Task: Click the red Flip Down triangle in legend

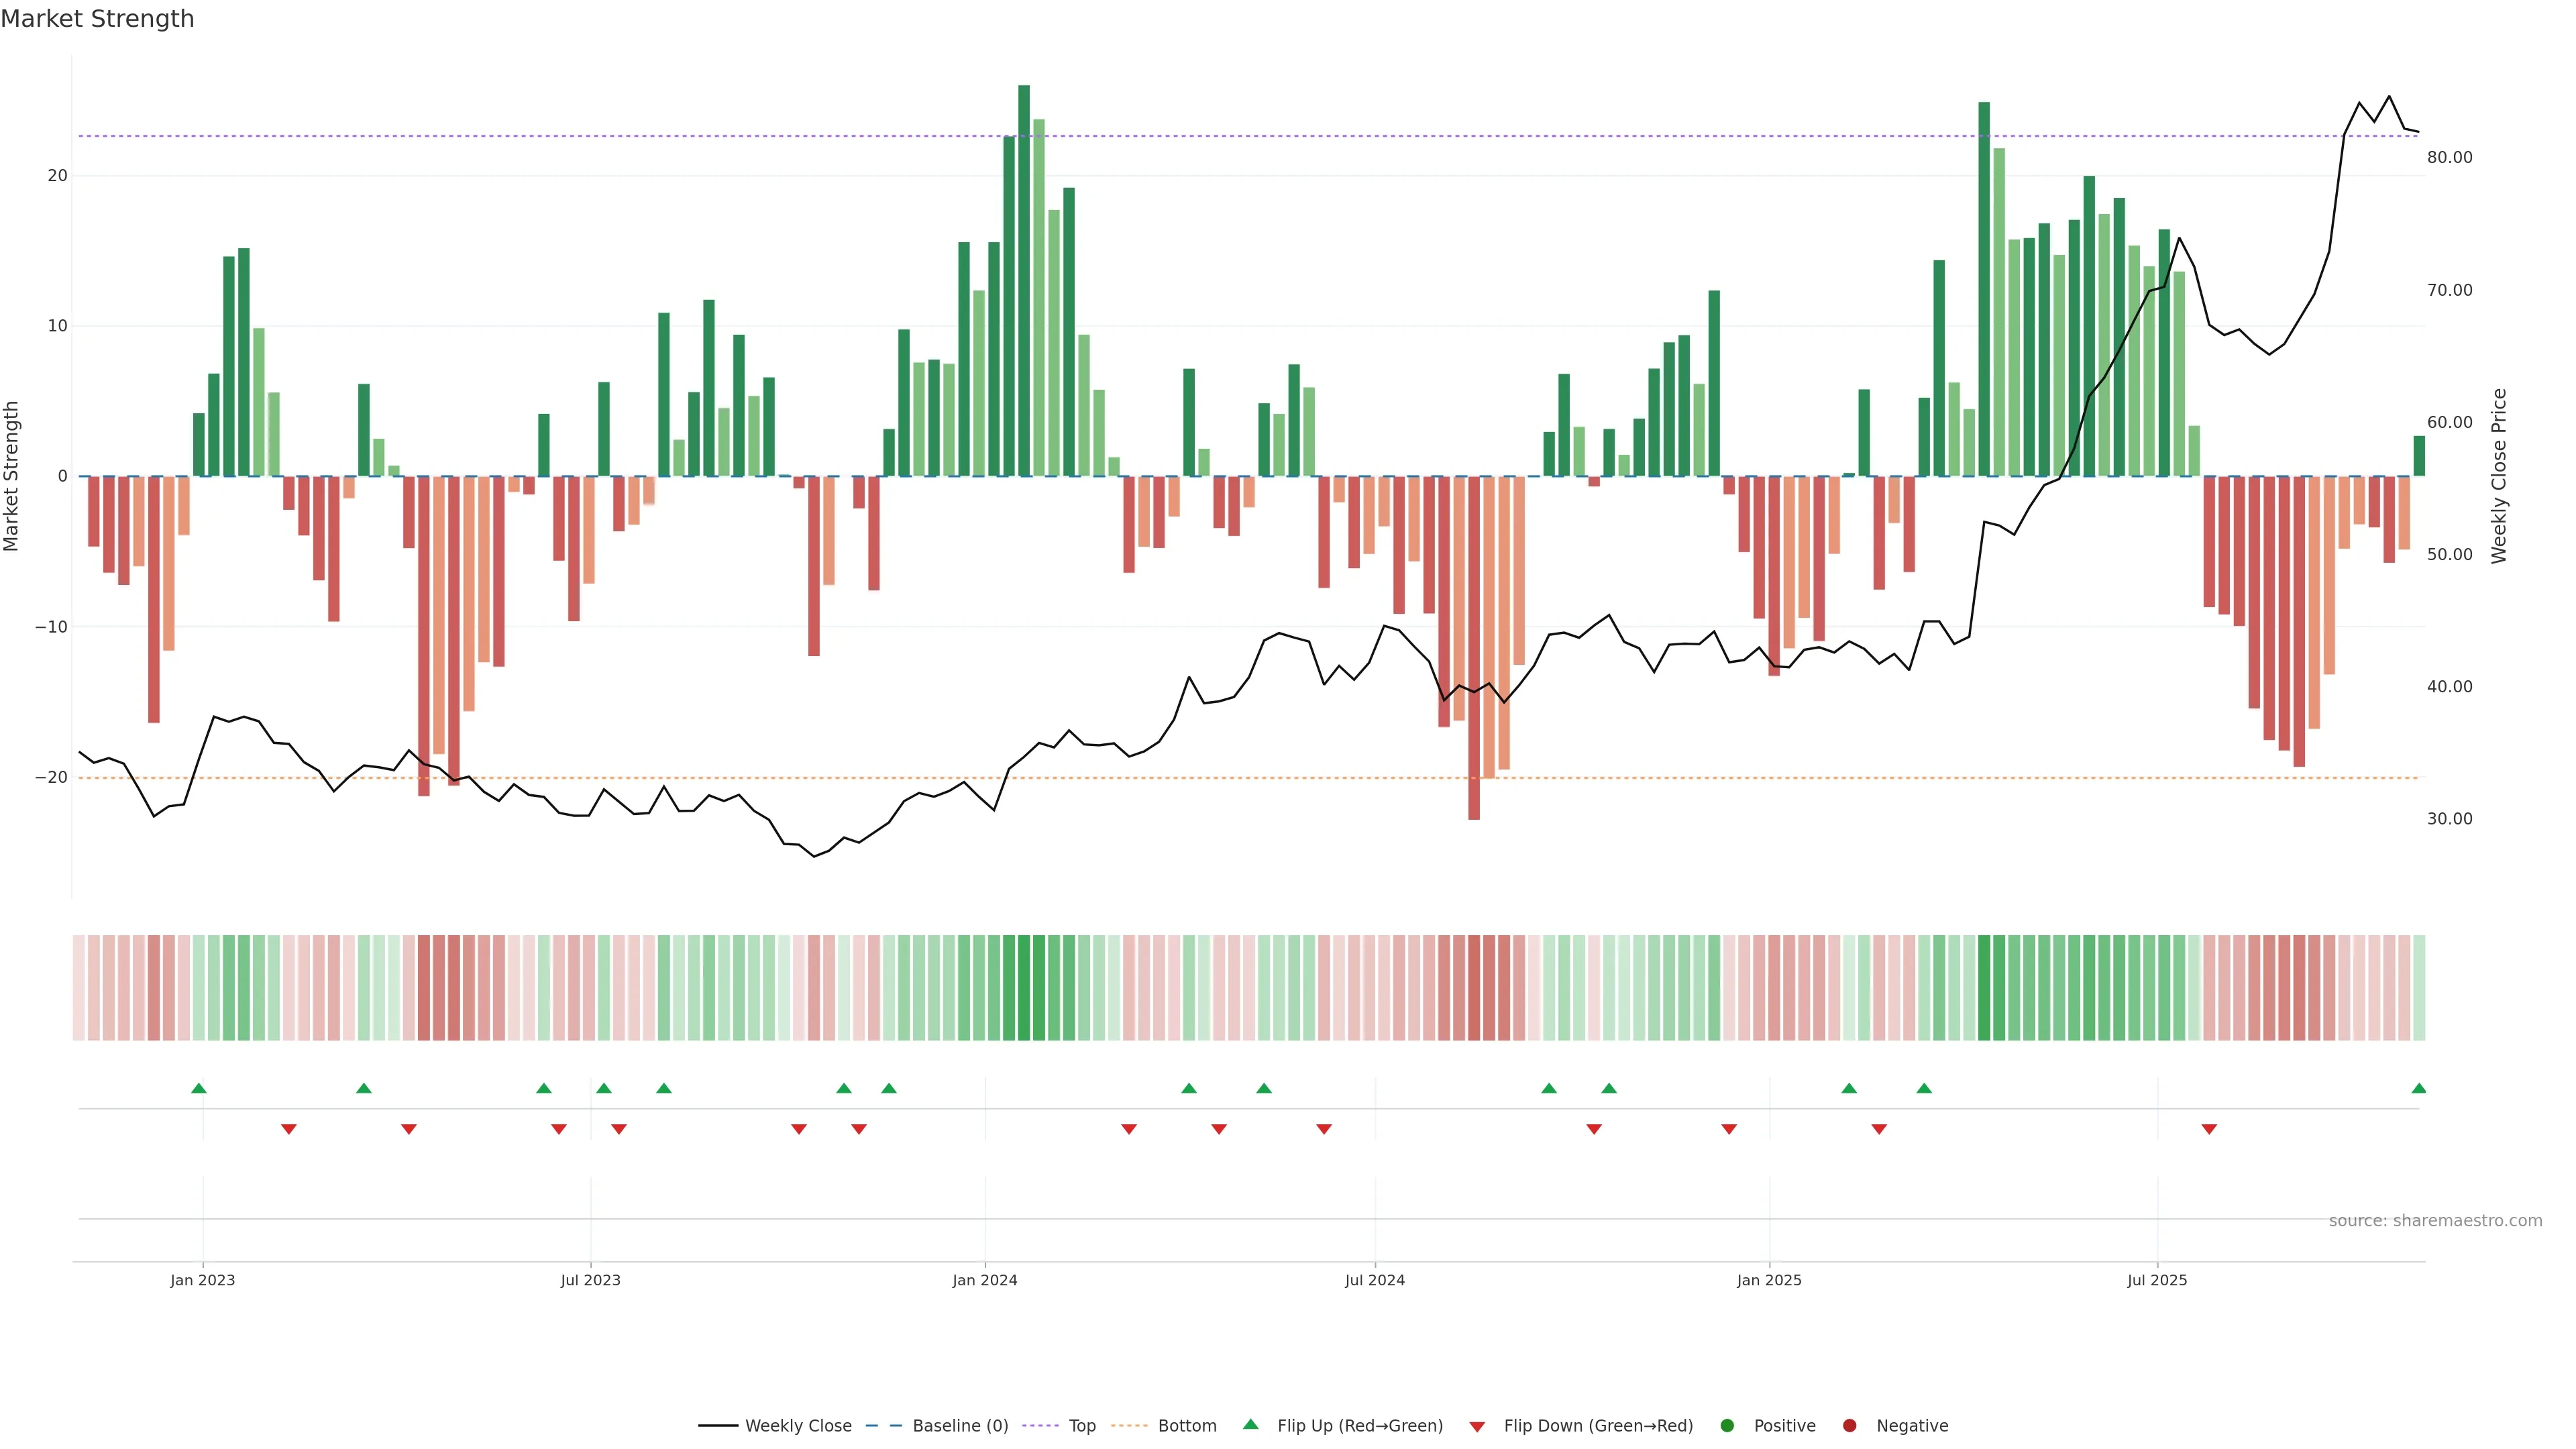Action: (x=1477, y=1427)
